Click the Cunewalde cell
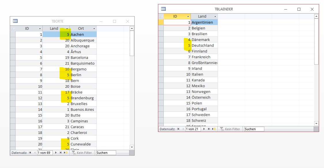The width and height of the screenshot is (324, 168). (x=83, y=144)
